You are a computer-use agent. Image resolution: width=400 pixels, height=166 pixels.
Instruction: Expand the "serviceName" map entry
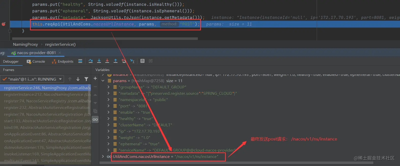[x=108, y=150]
